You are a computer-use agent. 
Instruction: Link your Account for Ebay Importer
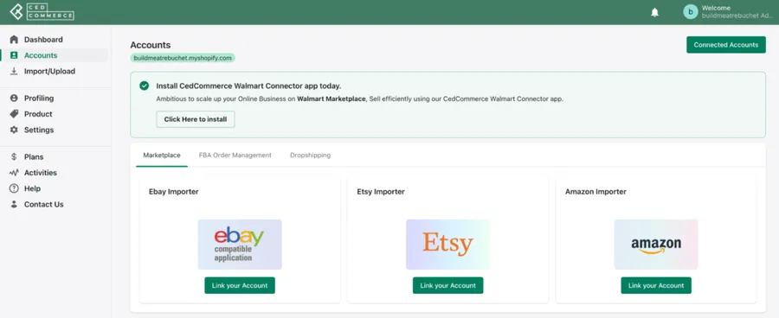pos(240,285)
